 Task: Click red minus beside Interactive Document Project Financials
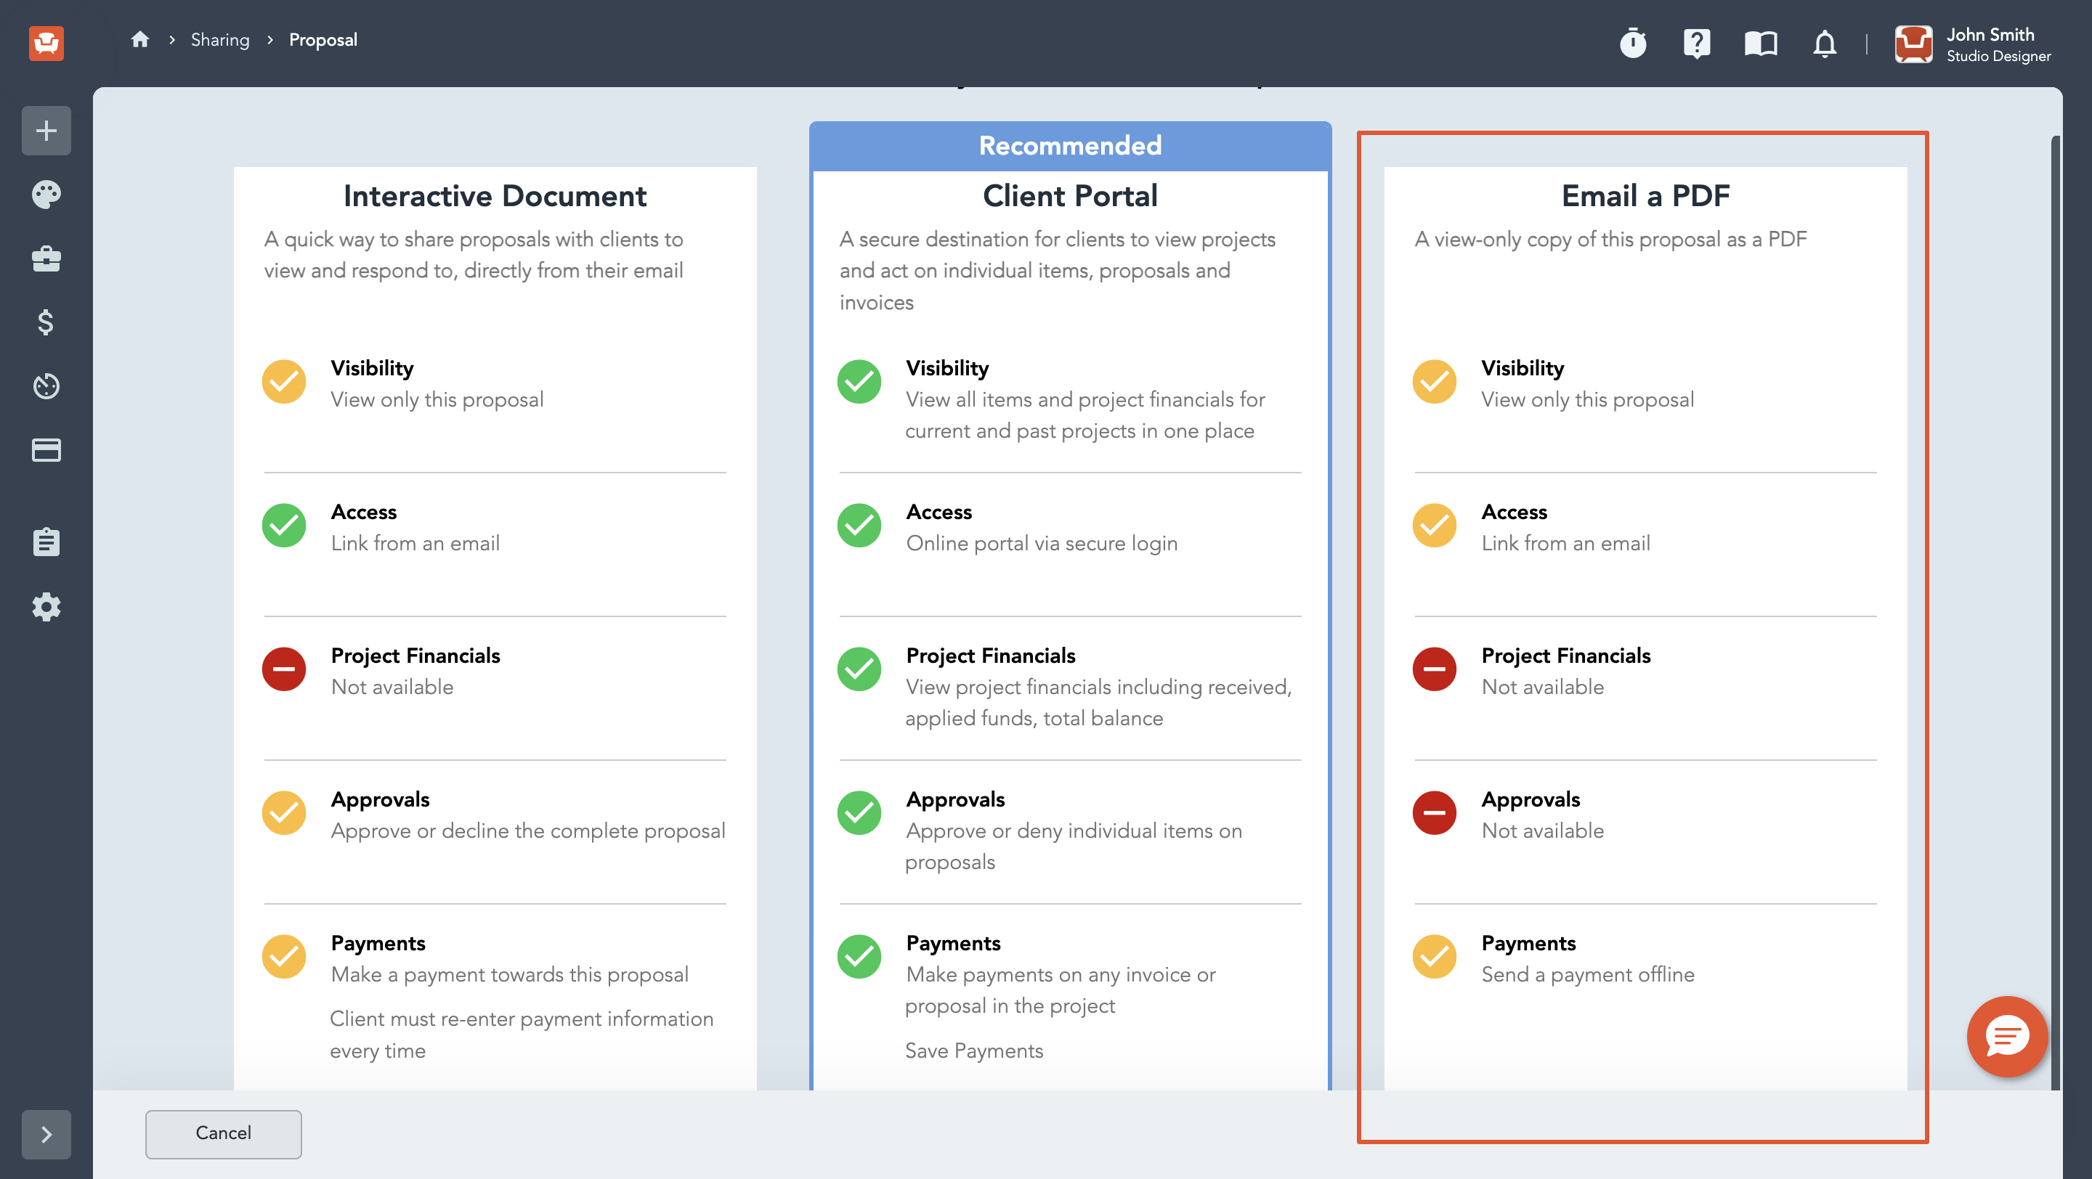pyautogui.click(x=283, y=669)
